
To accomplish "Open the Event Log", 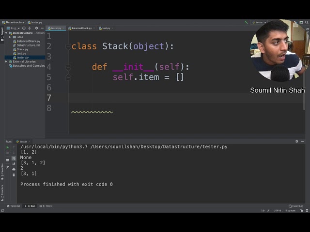I will point(296,206).
